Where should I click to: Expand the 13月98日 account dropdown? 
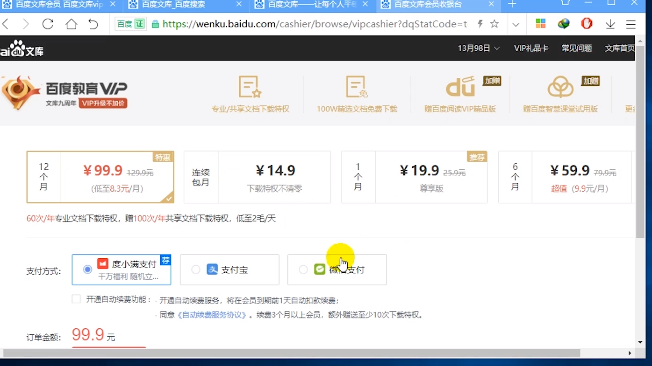tap(479, 48)
